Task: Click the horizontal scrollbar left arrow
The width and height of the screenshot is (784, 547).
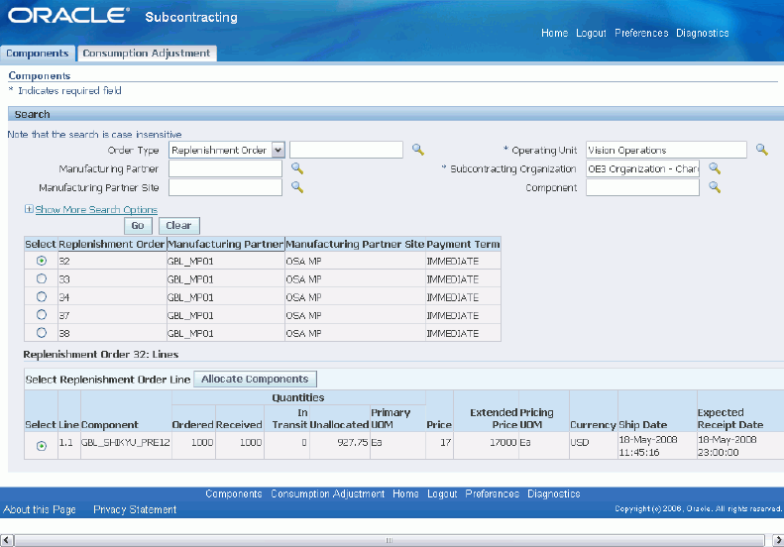Action: [7, 540]
